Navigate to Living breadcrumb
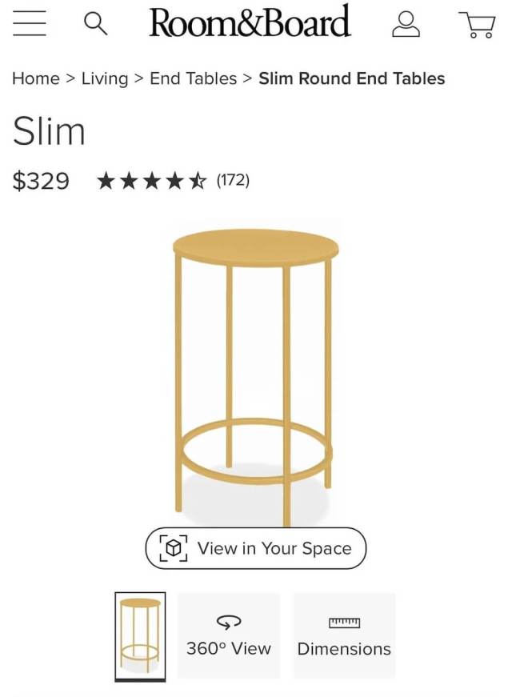Image resolution: width=512 pixels, height=697 pixels. [105, 78]
